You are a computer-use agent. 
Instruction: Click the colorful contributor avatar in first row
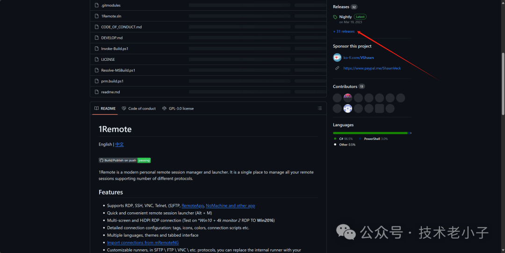point(348,98)
